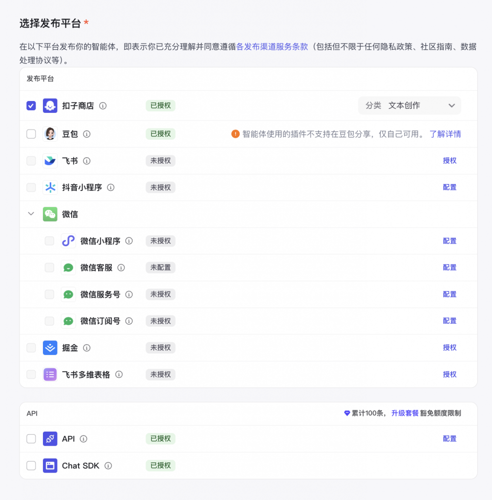Click the 微信客服 logo icon
The height and width of the screenshot is (500, 492).
(68, 268)
